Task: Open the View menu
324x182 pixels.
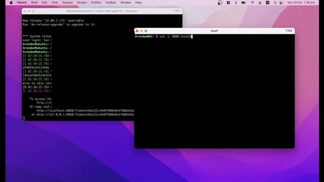Action: [55, 3]
